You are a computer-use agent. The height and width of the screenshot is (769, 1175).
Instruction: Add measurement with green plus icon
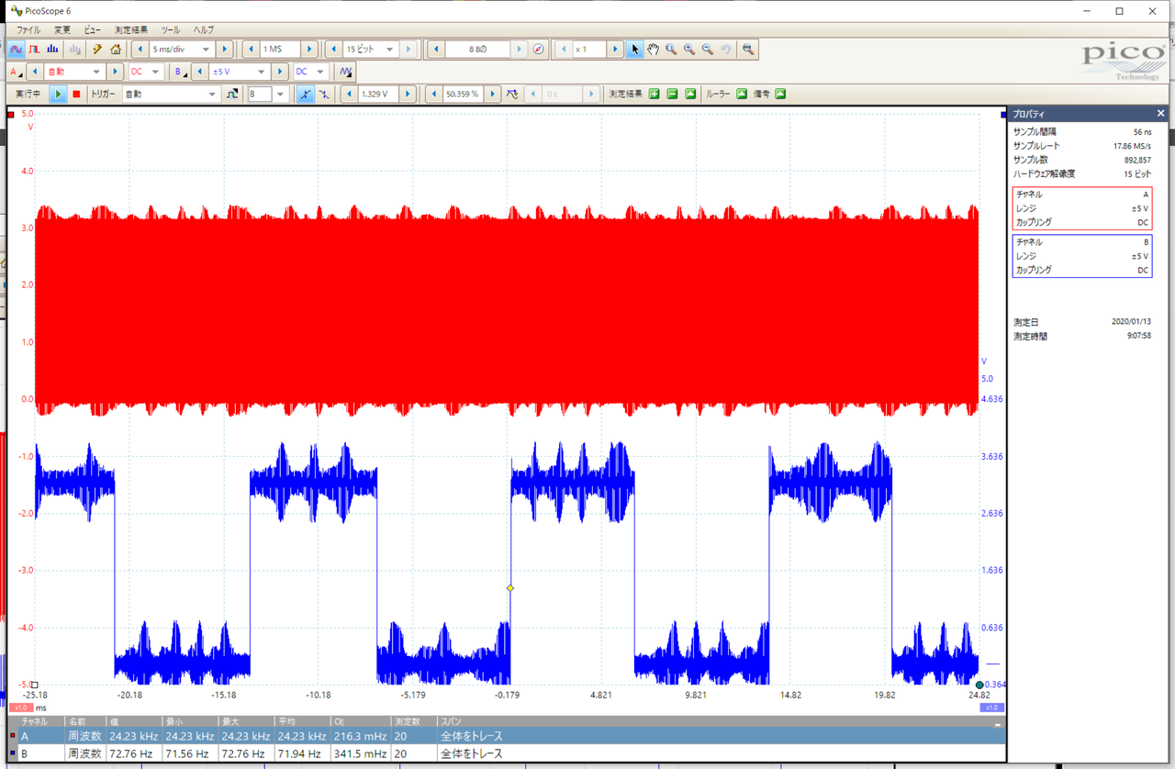point(655,94)
